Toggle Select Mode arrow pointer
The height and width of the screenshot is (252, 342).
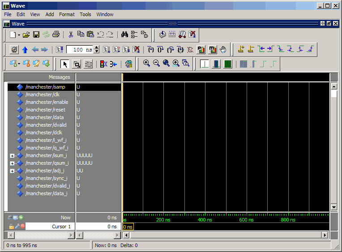[65, 64]
